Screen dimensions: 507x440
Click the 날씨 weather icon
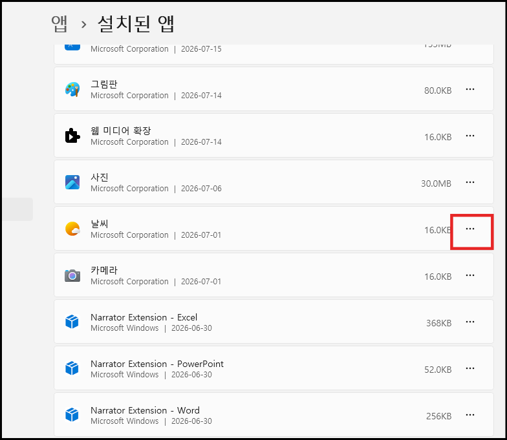[x=72, y=229]
